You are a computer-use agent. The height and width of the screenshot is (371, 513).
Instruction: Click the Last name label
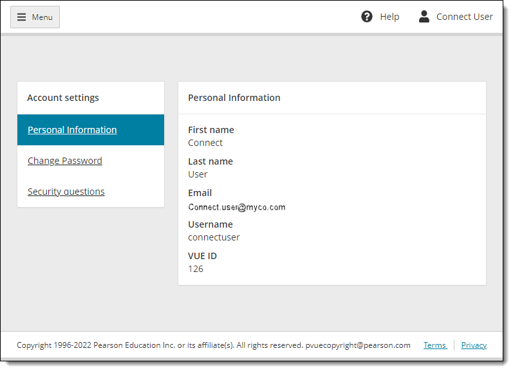coord(210,161)
